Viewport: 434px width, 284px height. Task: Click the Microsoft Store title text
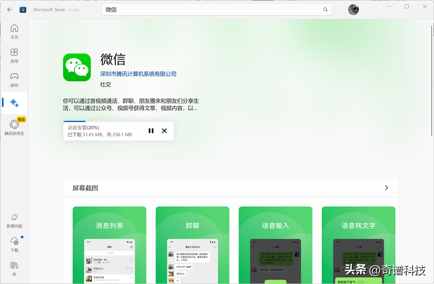pos(49,10)
